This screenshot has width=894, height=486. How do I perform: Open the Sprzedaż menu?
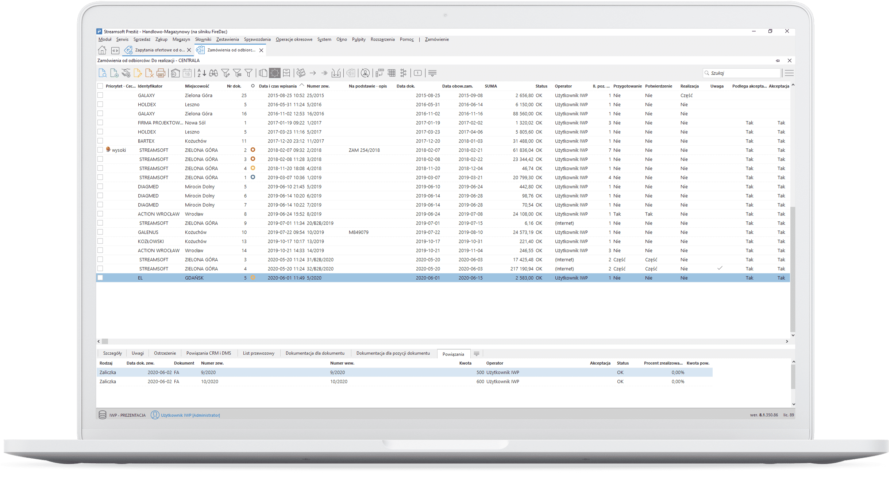(x=142, y=39)
